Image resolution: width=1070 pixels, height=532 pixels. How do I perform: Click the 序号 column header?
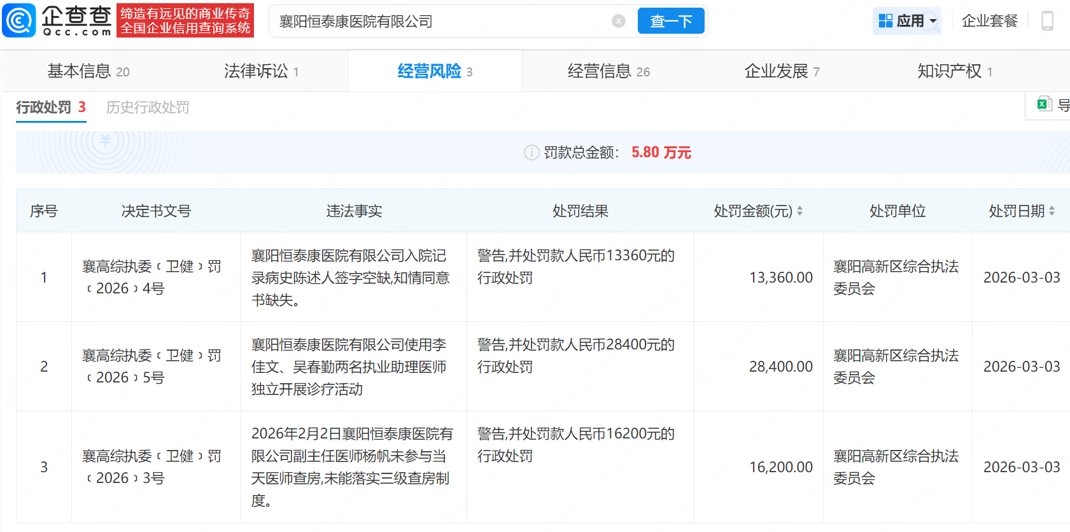[44, 211]
